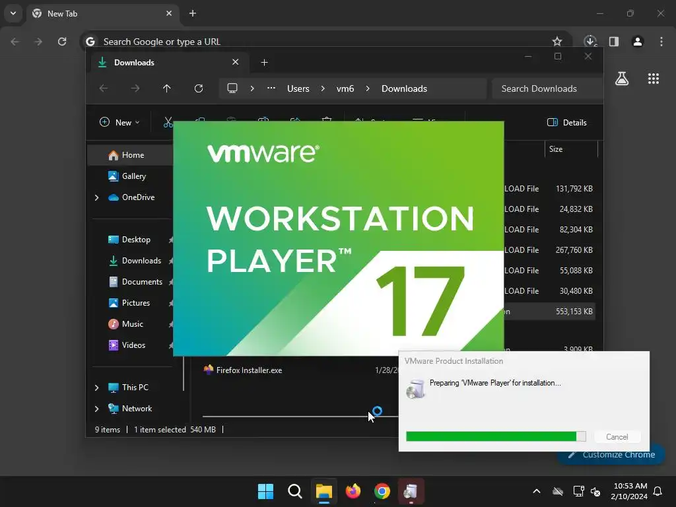This screenshot has height=507, width=676.
Task: Expand the This PC tree node
Action: pyautogui.click(x=97, y=388)
